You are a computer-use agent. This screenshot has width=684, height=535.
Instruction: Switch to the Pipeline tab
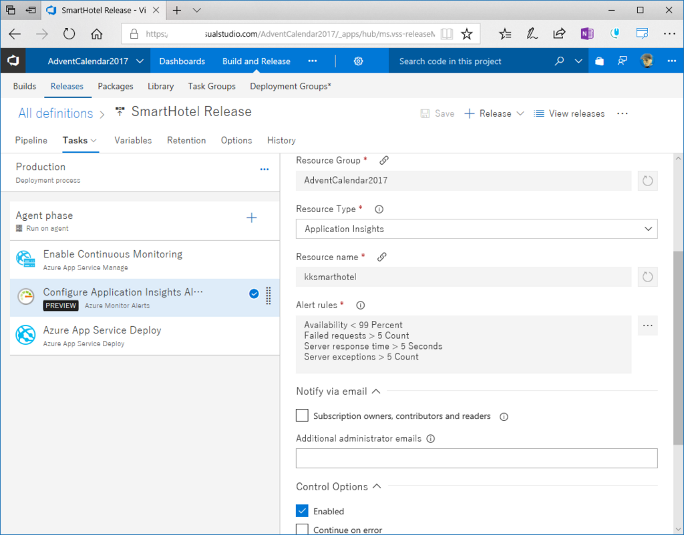point(31,140)
